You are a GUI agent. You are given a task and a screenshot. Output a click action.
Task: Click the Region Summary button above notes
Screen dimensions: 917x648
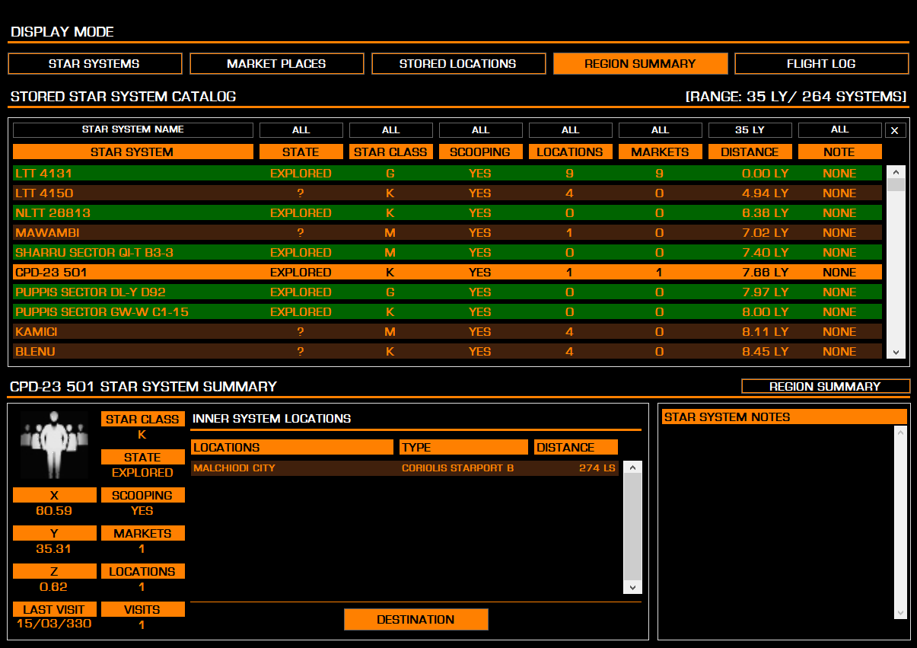click(826, 386)
